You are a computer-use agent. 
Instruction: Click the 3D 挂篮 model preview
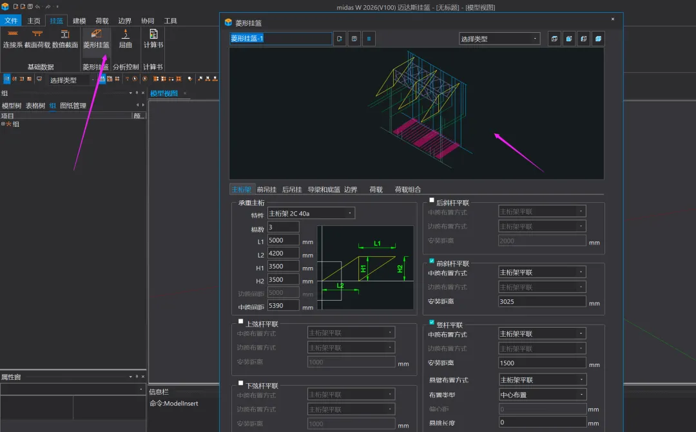(416, 113)
